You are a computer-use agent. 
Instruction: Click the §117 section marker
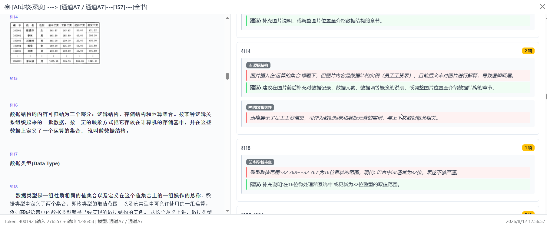point(14,154)
